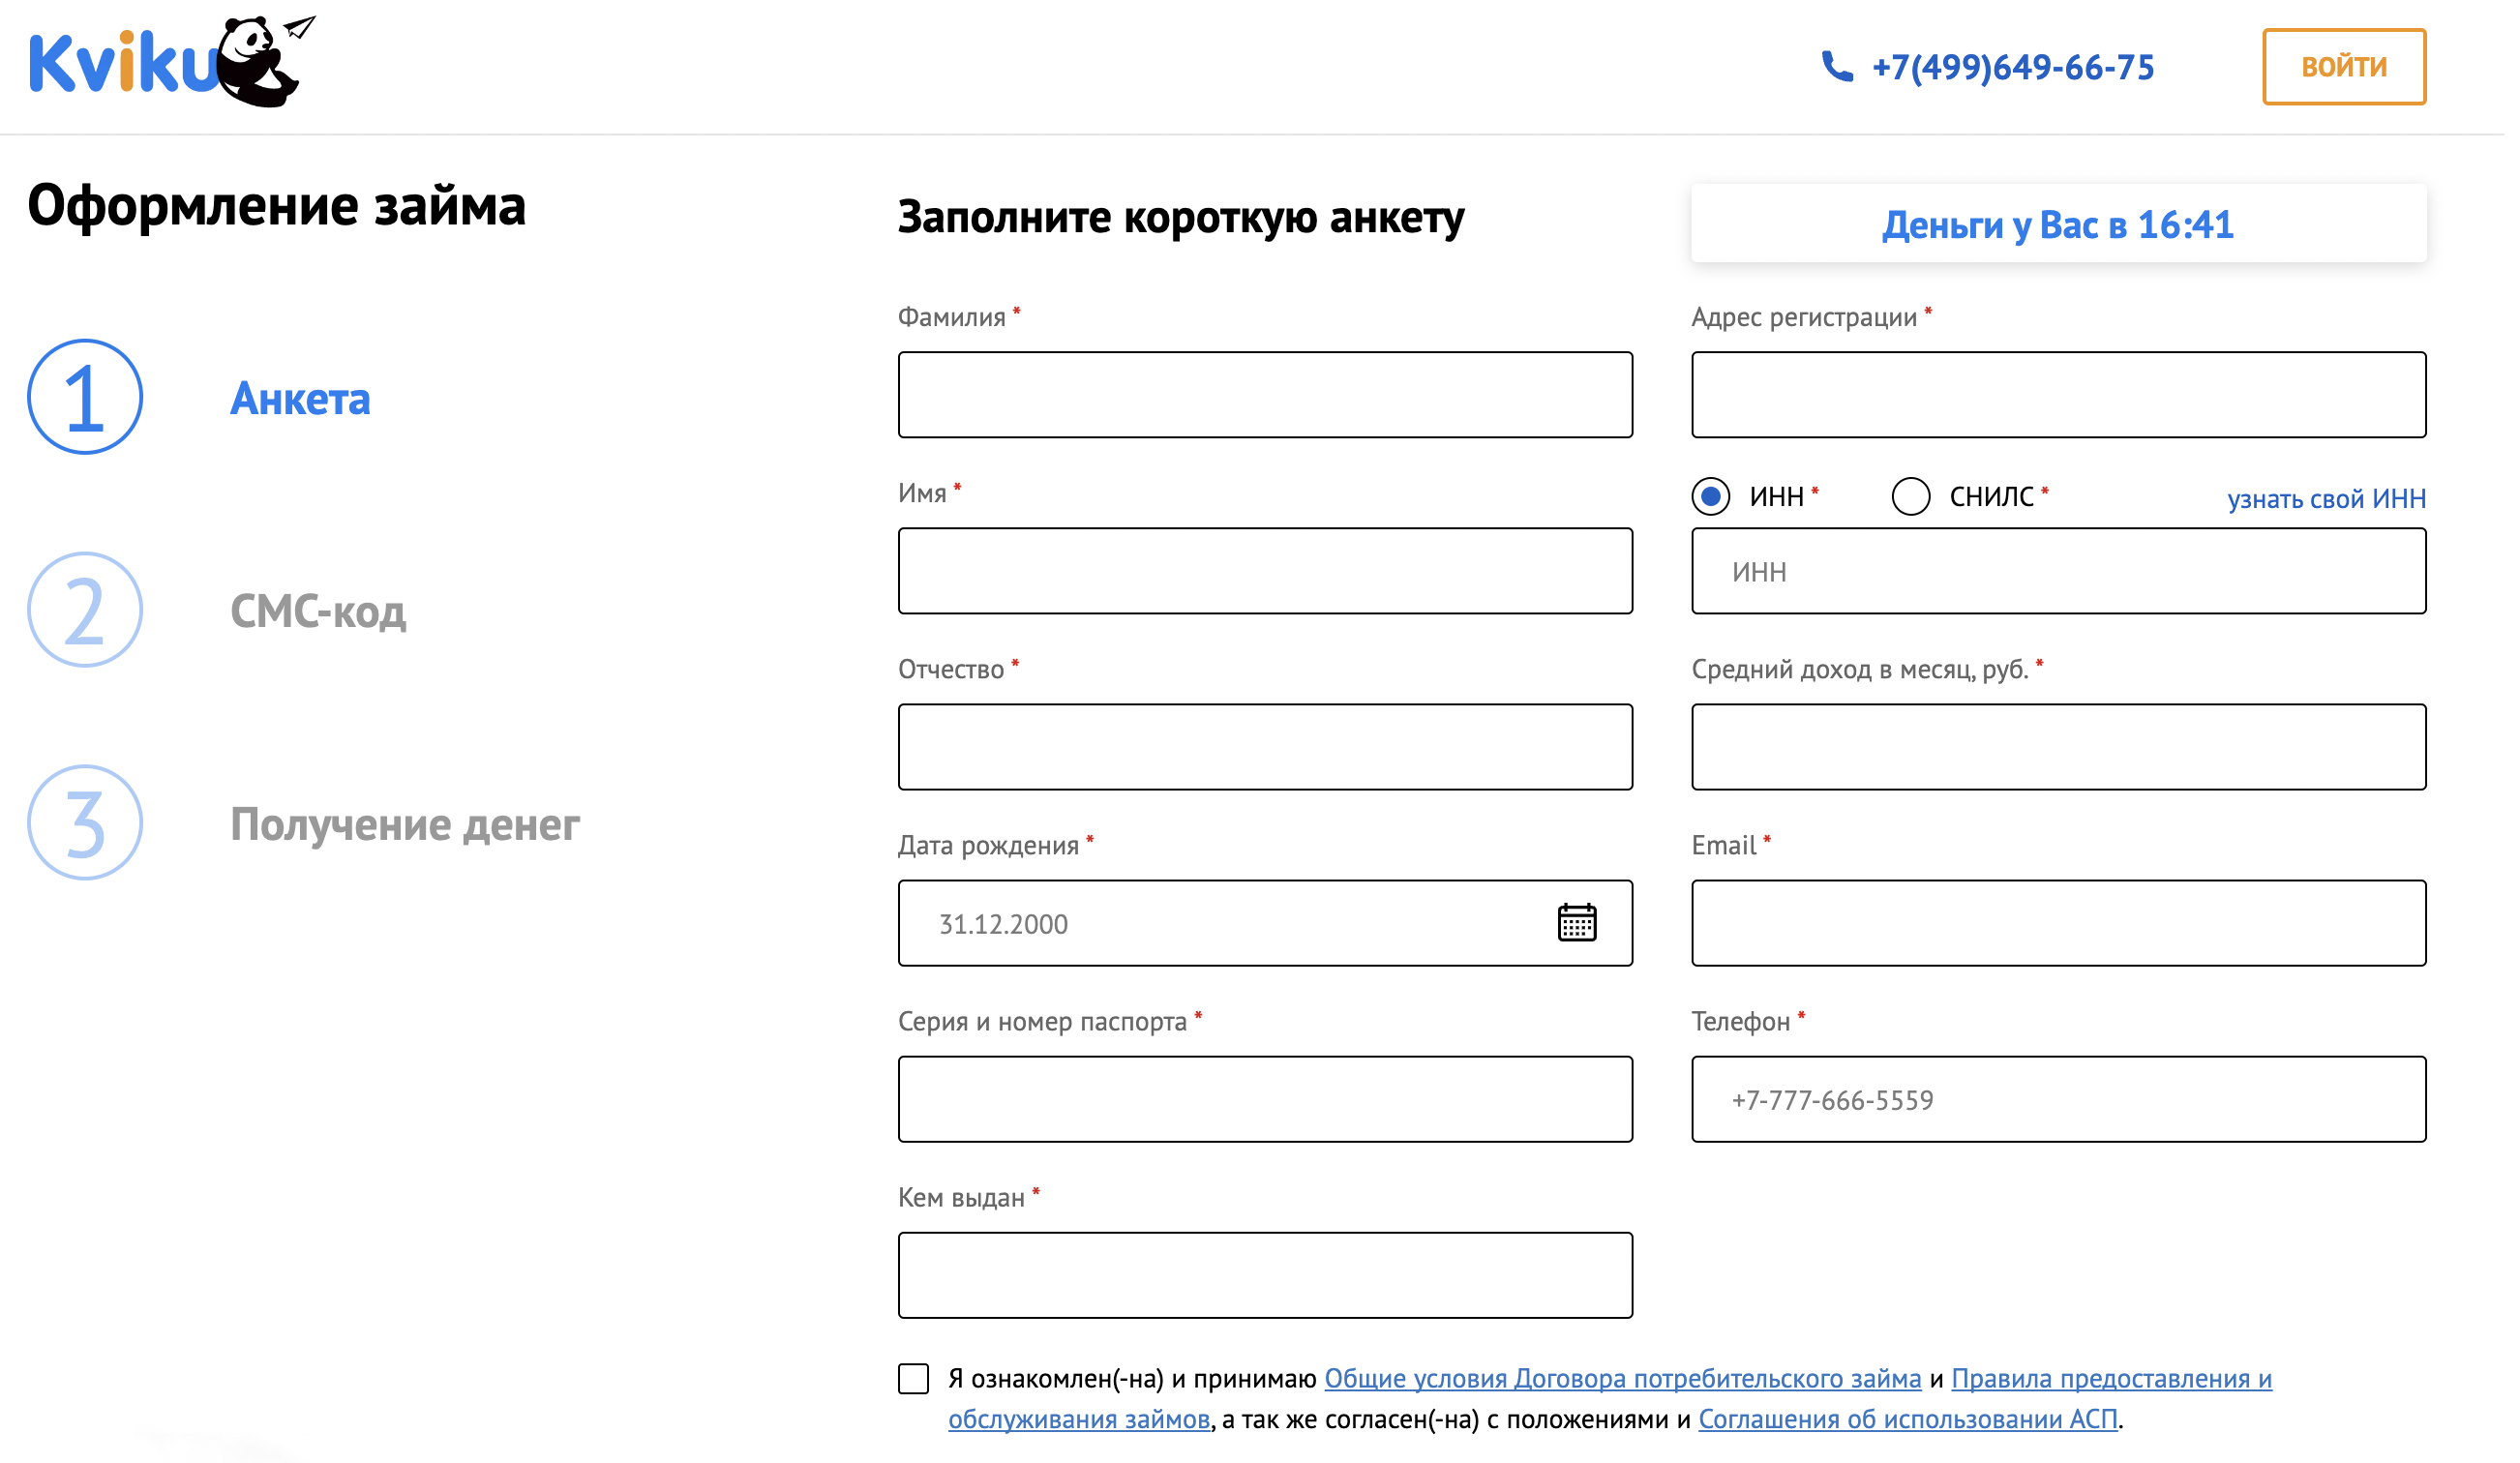This screenshot has height=1463, width=2520.
Task: Open Соглашения об использовании АСП link
Action: click(x=1908, y=1420)
